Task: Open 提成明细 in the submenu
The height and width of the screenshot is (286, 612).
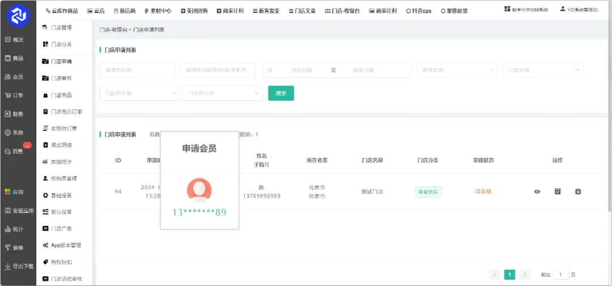Action: (57, 145)
